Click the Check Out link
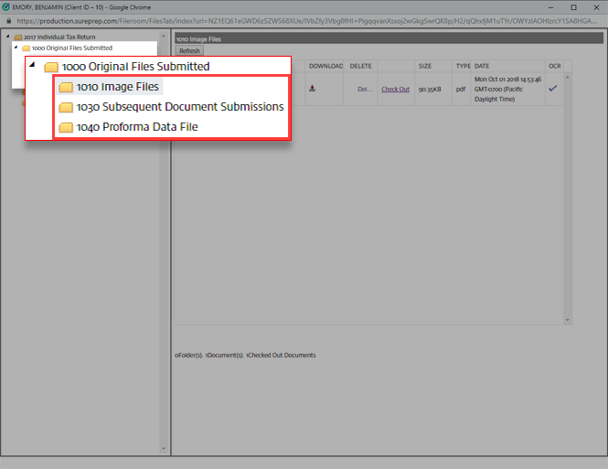The height and width of the screenshot is (469, 608). coord(395,89)
